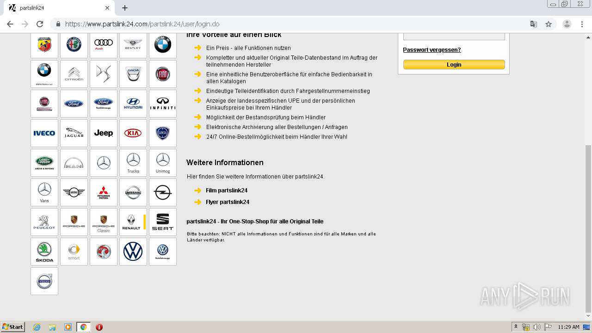Select the Seat logo tile
This screenshot has height=333, width=592.
(163, 222)
